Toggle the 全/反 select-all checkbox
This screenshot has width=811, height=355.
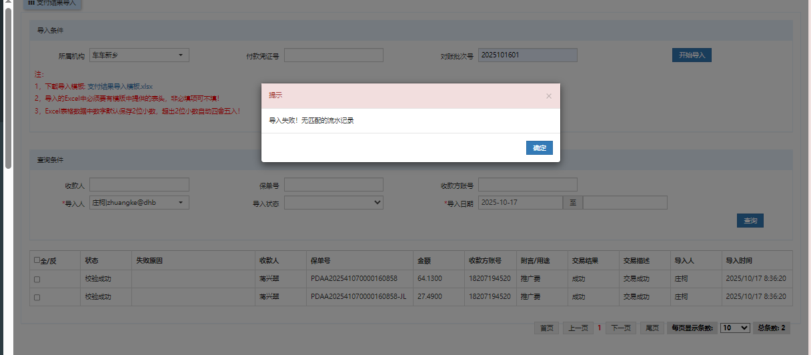coord(37,260)
